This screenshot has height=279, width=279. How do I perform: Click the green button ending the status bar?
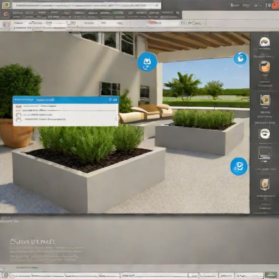pos(271,275)
